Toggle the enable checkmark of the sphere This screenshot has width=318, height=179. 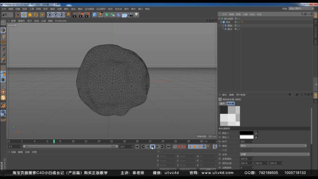239,22
